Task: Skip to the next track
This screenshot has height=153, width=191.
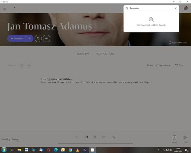Action: [104, 137]
